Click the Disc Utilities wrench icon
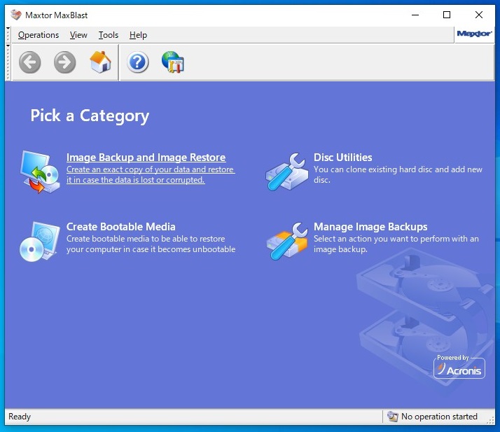The height and width of the screenshot is (432, 500). pyautogui.click(x=287, y=172)
